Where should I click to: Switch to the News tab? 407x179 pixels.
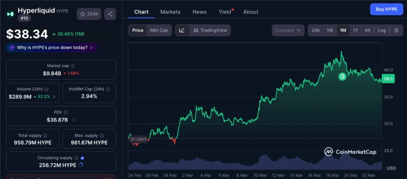coord(200,12)
